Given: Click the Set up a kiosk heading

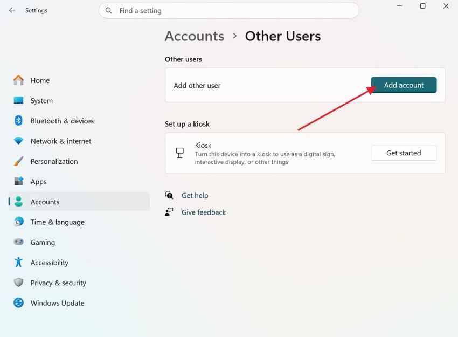Looking at the screenshot, I should 187,124.
